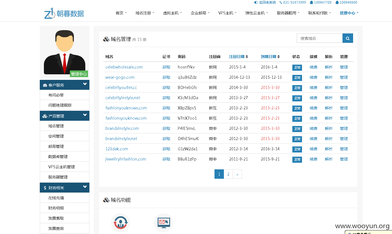This screenshot has width=392, height=234.
Task: Click the 域名 column header
Action: 109,57
